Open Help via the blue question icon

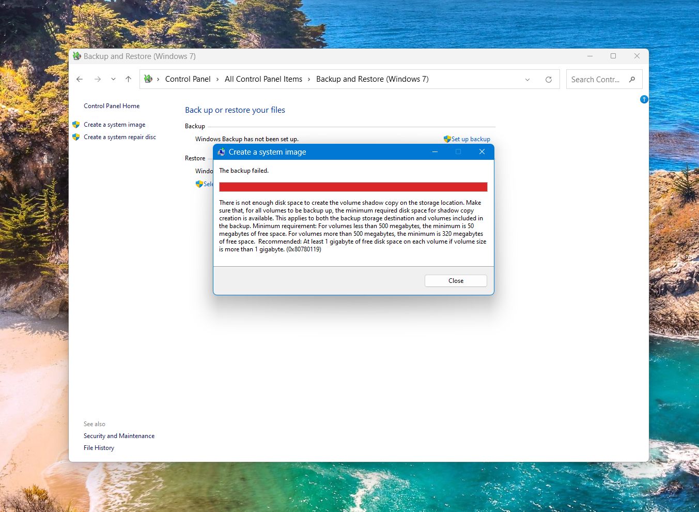click(x=644, y=99)
